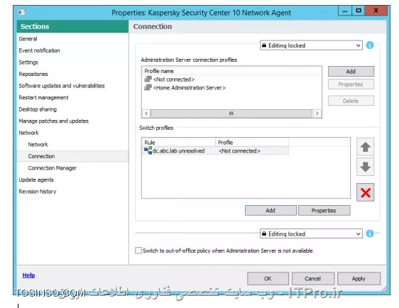Viewport: 399px width, 308px height.
Task: Open the Revision history section
Action: click(x=38, y=192)
